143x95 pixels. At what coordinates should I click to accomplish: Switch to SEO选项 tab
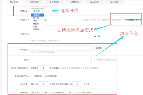click(x=94, y=2)
